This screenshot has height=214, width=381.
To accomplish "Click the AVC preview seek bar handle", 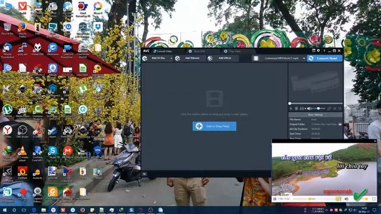I will [x=290, y=103].
